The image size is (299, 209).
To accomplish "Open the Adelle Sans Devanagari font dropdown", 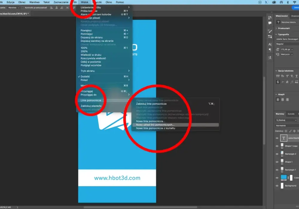I will [x=287, y=39].
